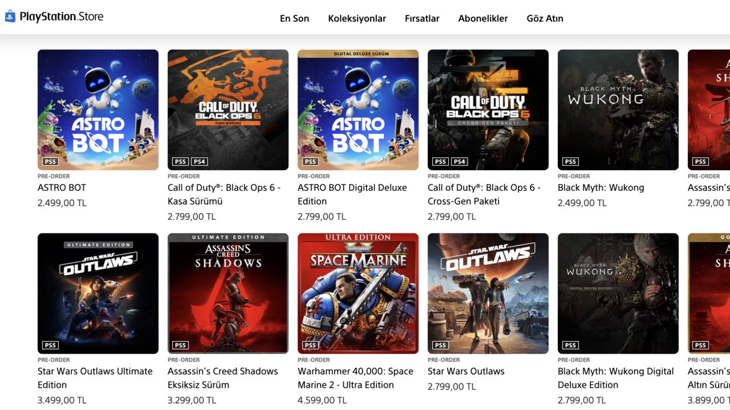The image size is (730, 410).
Task: Click the Star Wars Outlaws title text
Action: point(466,371)
